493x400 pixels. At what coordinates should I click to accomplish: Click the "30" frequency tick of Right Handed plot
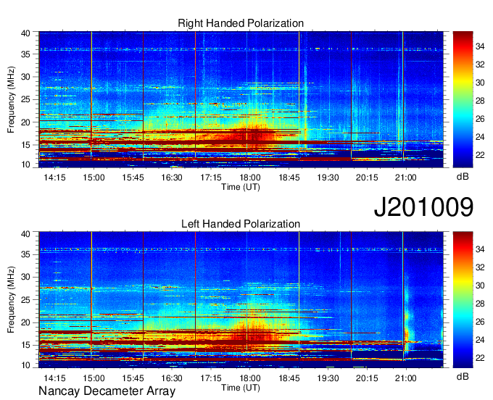tap(25, 77)
